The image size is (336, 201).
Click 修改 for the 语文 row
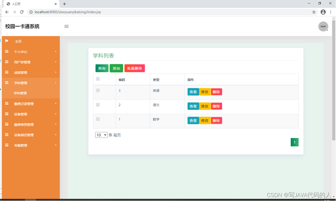click(x=205, y=106)
